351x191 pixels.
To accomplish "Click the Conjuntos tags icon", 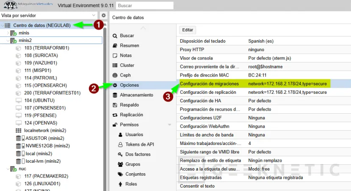I will (120, 174).
